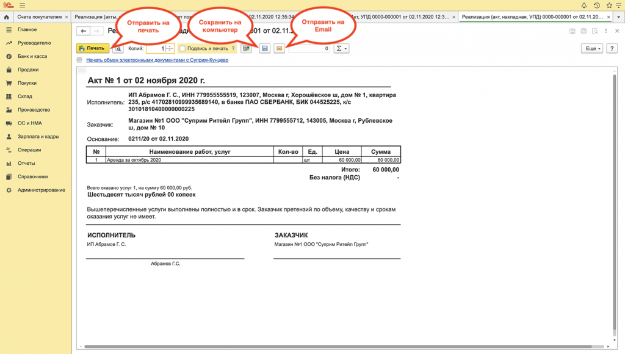Click text Шестьдесят тысяч рублей 00 копеек
This screenshot has width=625, height=354.
[x=142, y=195]
